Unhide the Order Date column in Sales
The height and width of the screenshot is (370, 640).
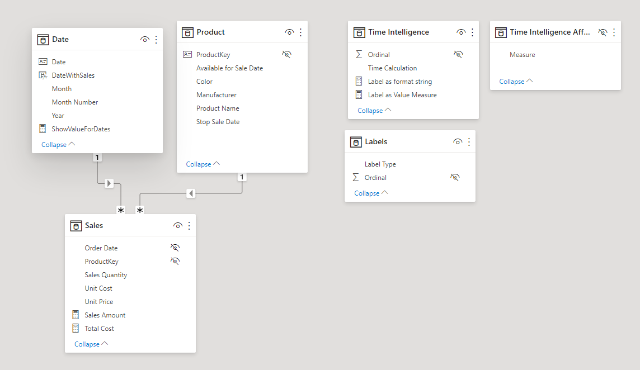click(175, 248)
